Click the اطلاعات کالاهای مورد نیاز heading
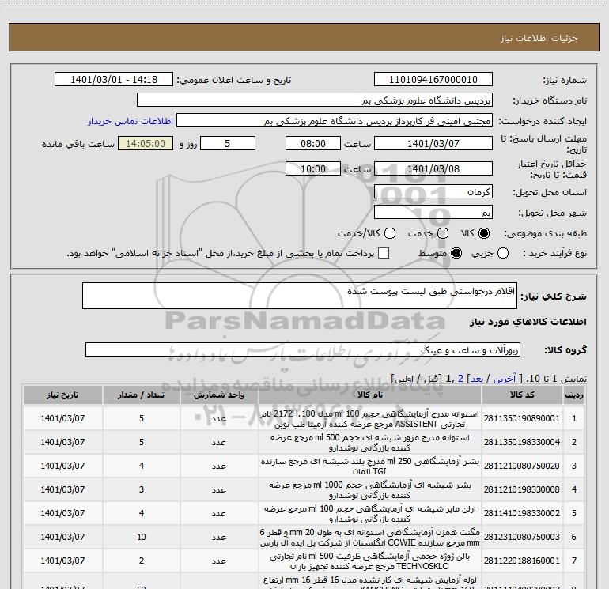This screenshot has width=609, height=589. point(528,322)
